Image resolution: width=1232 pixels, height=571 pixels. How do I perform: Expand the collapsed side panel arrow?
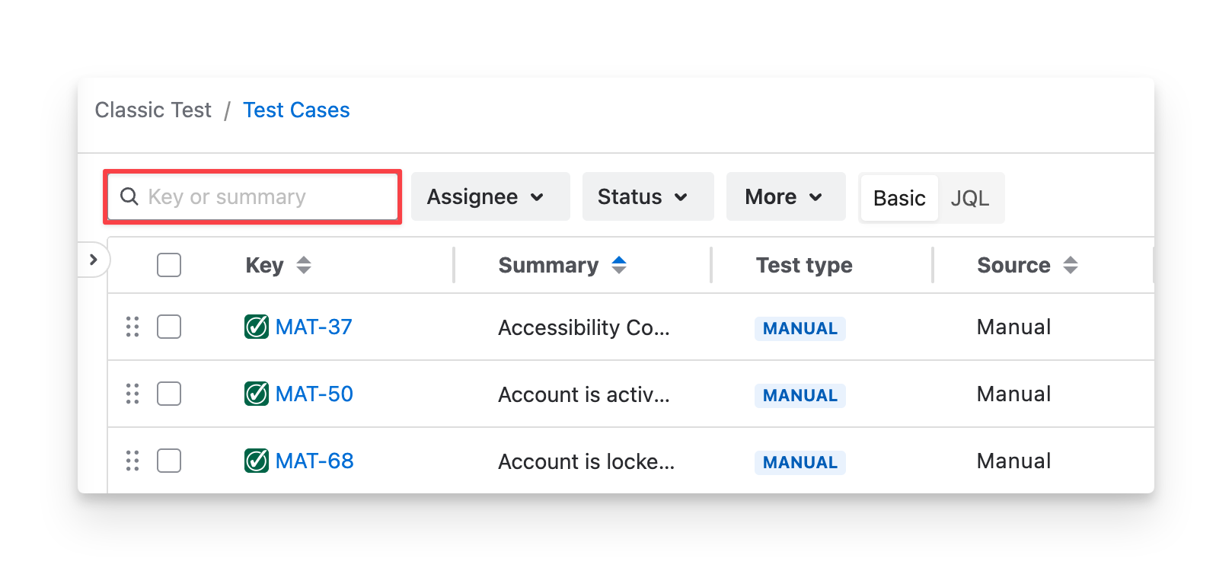tap(93, 260)
